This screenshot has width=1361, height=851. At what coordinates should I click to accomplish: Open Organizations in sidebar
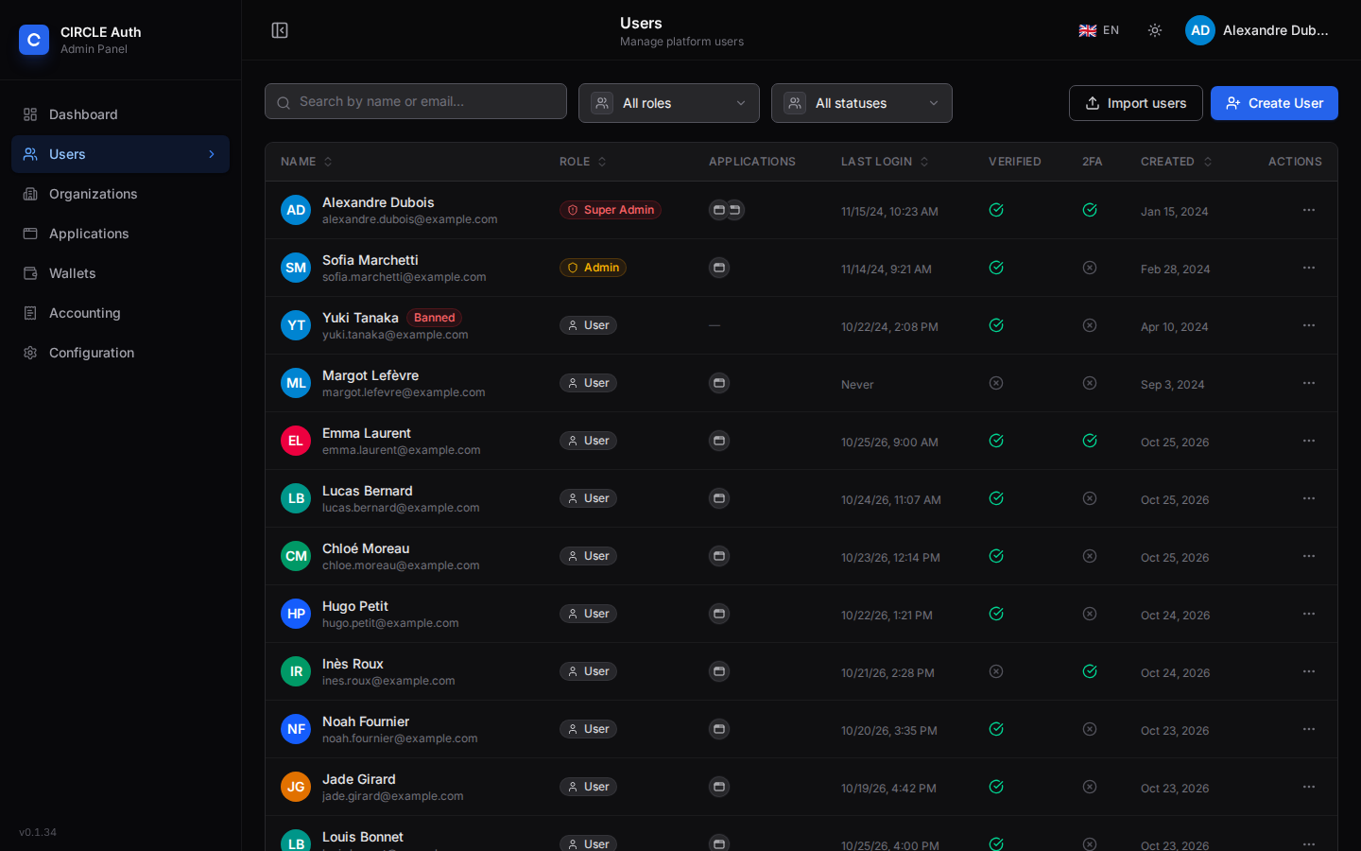[x=120, y=194]
